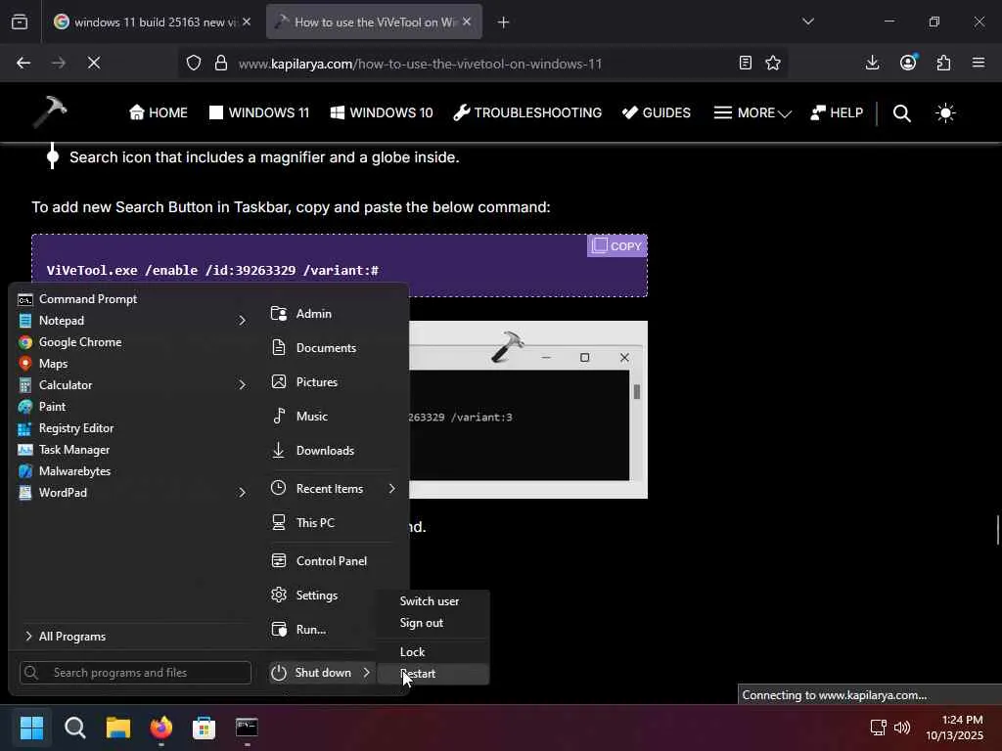Image resolution: width=1002 pixels, height=751 pixels.
Task: Click the Windows Start button on taskbar
Action: (x=31, y=728)
